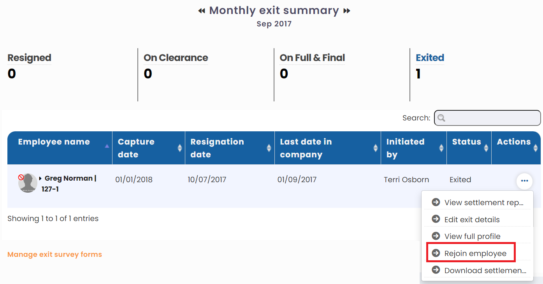
Task: Sort by Actions column
Action: (516, 148)
